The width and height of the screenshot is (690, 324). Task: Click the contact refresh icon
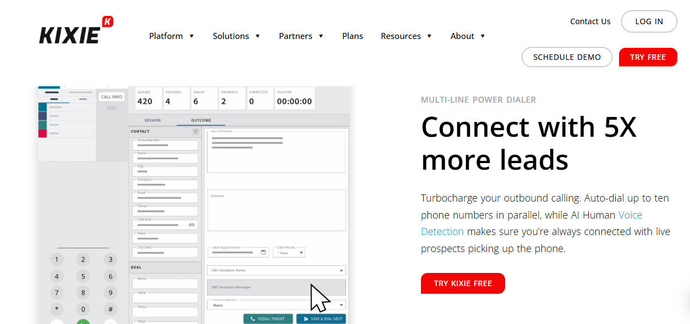196,131
